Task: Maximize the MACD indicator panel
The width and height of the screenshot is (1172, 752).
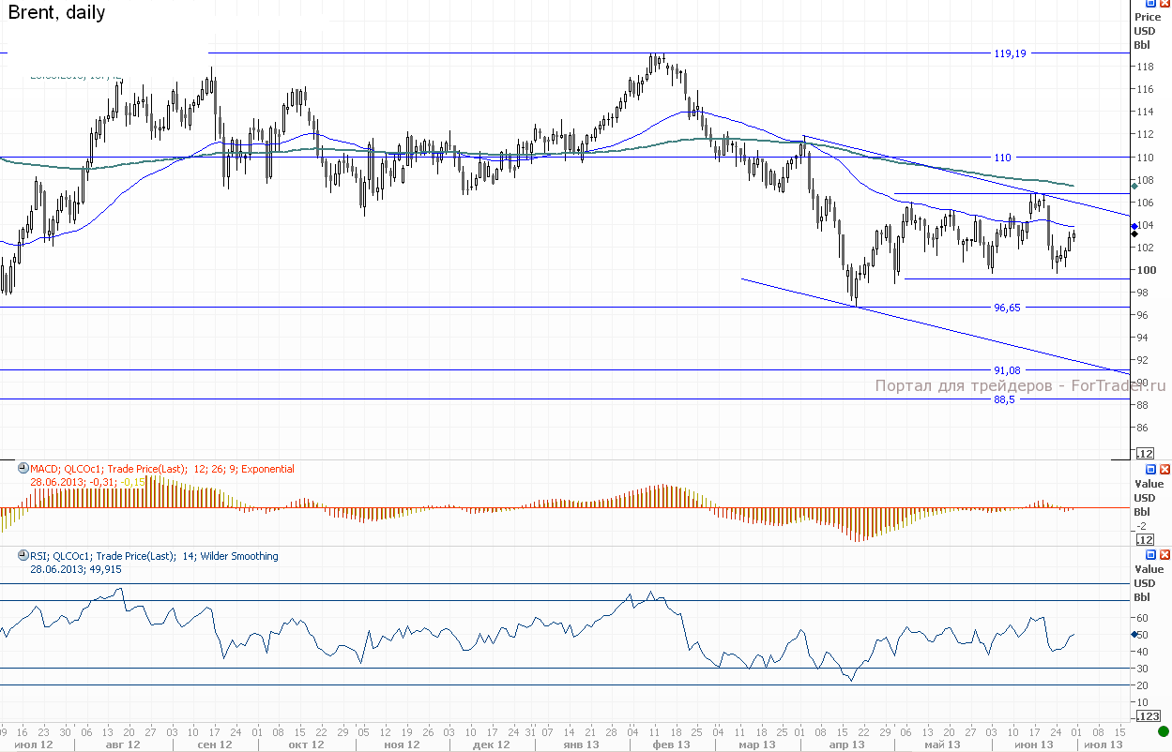Action: (x=1150, y=469)
